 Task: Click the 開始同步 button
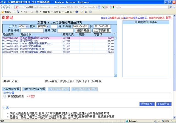coord(147,104)
